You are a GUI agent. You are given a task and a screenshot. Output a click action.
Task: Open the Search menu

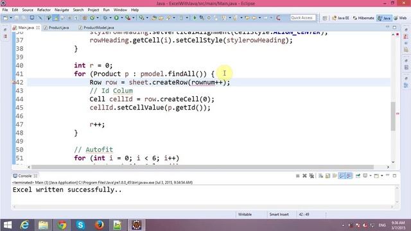pyautogui.click(x=78, y=10)
